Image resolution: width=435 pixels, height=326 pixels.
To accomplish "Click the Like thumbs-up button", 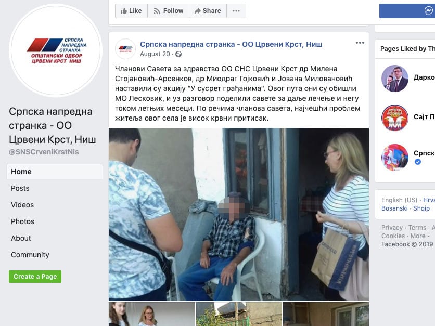I will pos(131,11).
